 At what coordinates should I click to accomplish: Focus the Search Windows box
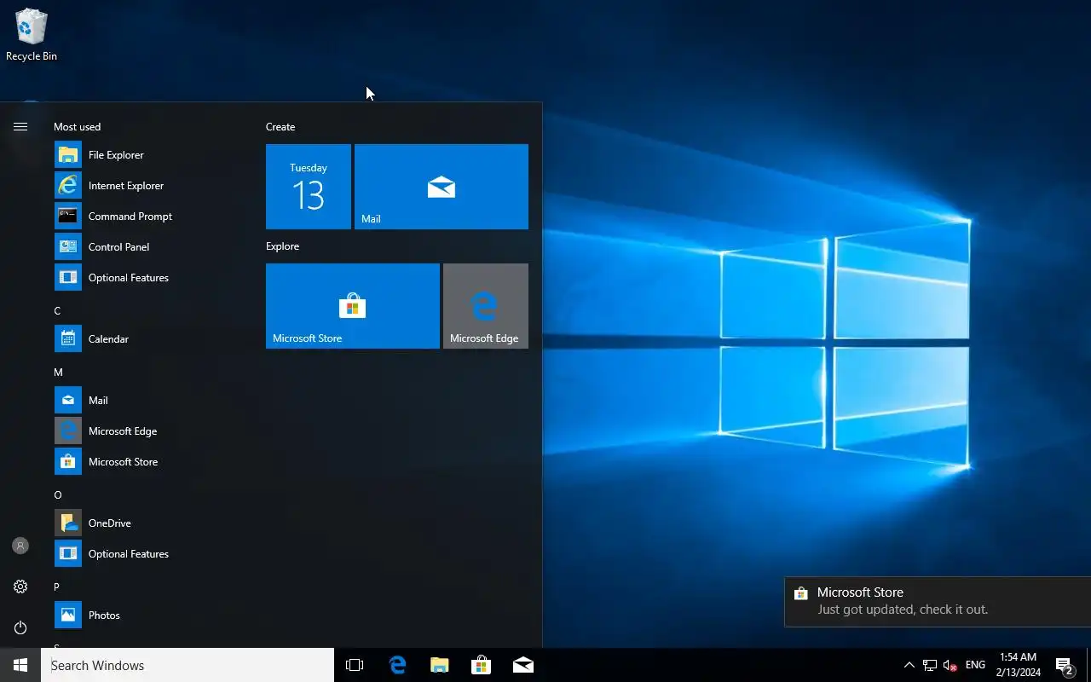pyautogui.click(x=188, y=665)
